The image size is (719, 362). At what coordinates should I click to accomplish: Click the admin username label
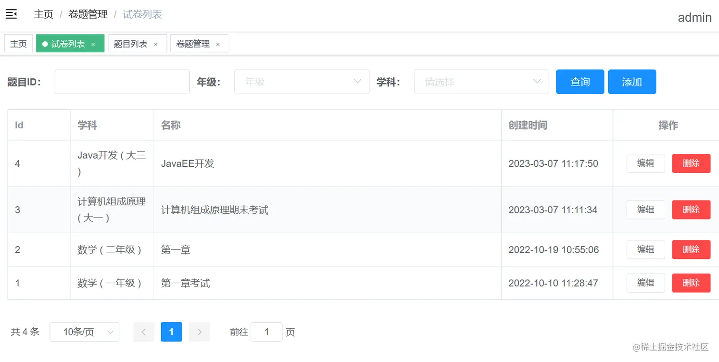coord(694,17)
